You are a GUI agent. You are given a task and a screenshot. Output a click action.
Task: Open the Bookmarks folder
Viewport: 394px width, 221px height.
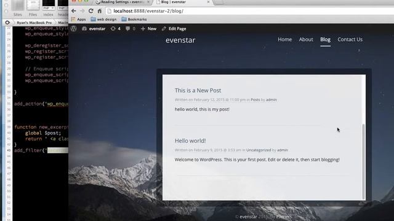point(134,19)
